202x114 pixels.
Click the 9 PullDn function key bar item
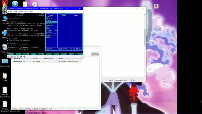coord(71,54)
